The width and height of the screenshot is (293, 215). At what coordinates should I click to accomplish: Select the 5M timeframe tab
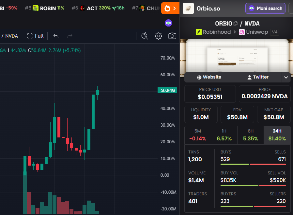(x=198, y=135)
